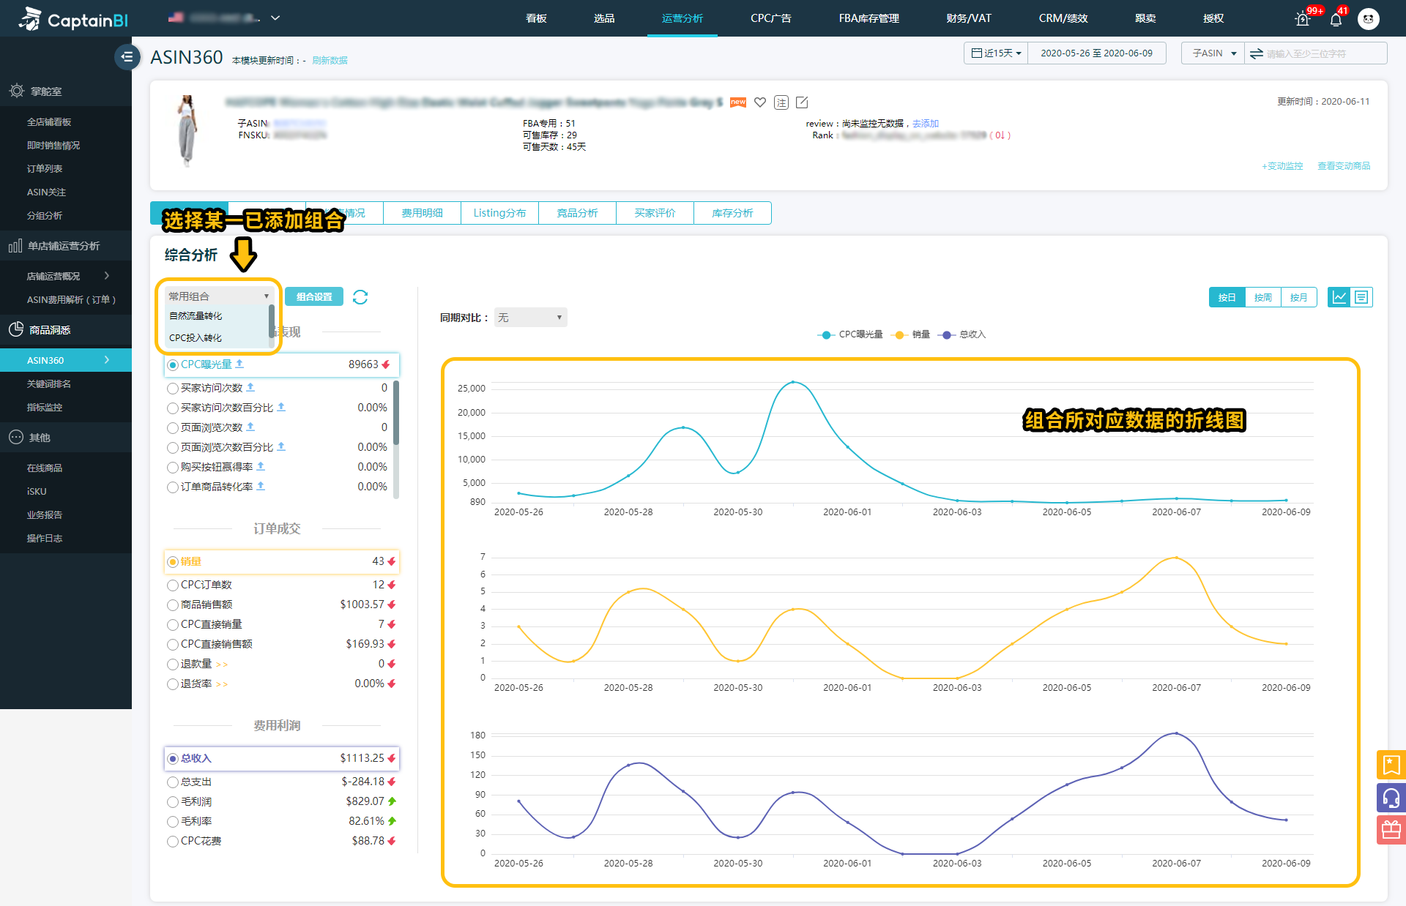Open the CPC广告 top menu
The image size is (1406, 906).
pos(770,18)
